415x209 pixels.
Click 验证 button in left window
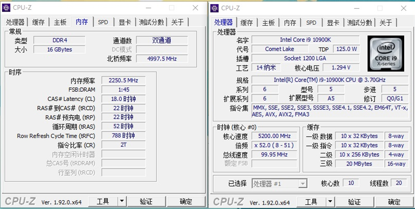coord(146,202)
